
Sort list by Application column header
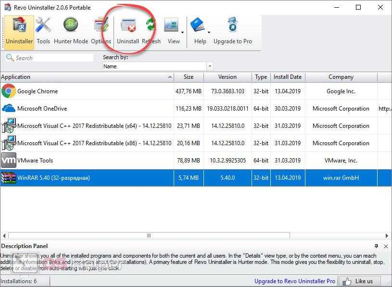coord(87,77)
